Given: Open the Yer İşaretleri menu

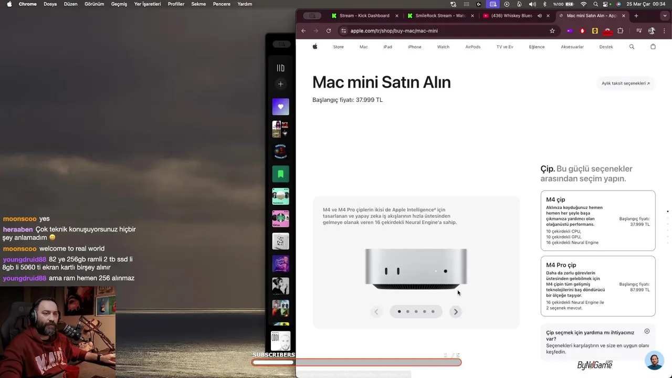Looking at the screenshot, I should 148,4.
